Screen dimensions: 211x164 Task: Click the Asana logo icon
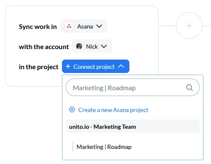point(69,26)
